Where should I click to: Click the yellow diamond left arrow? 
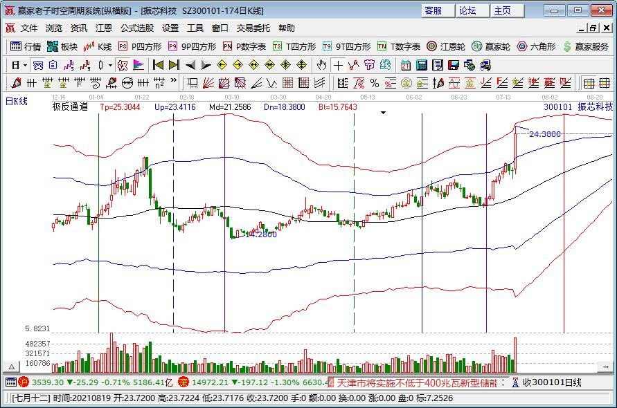click(x=222, y=65)
